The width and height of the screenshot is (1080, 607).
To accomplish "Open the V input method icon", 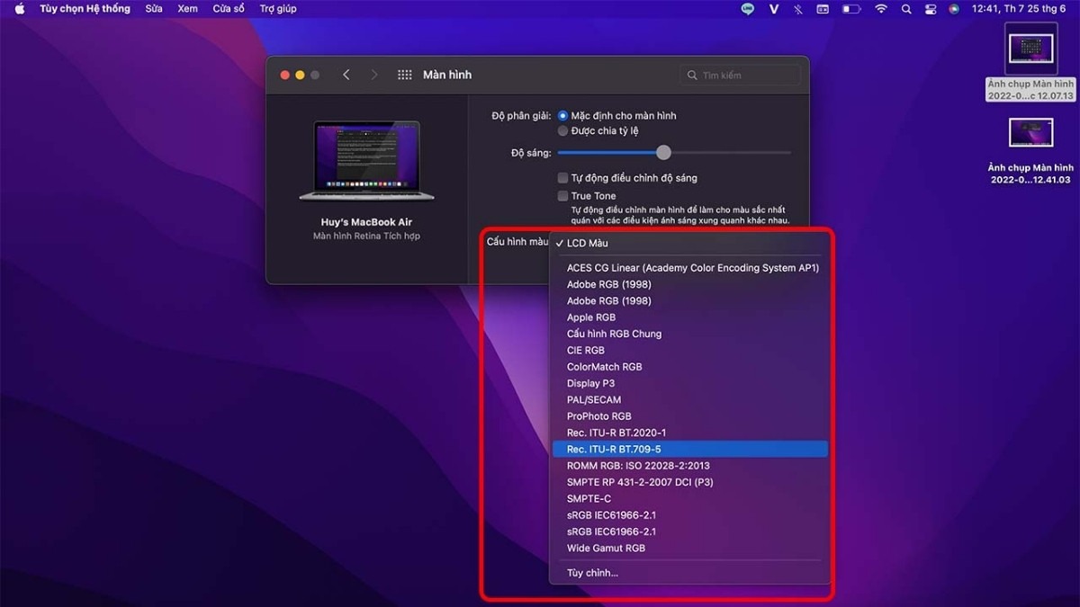I will tap(774, 9).
